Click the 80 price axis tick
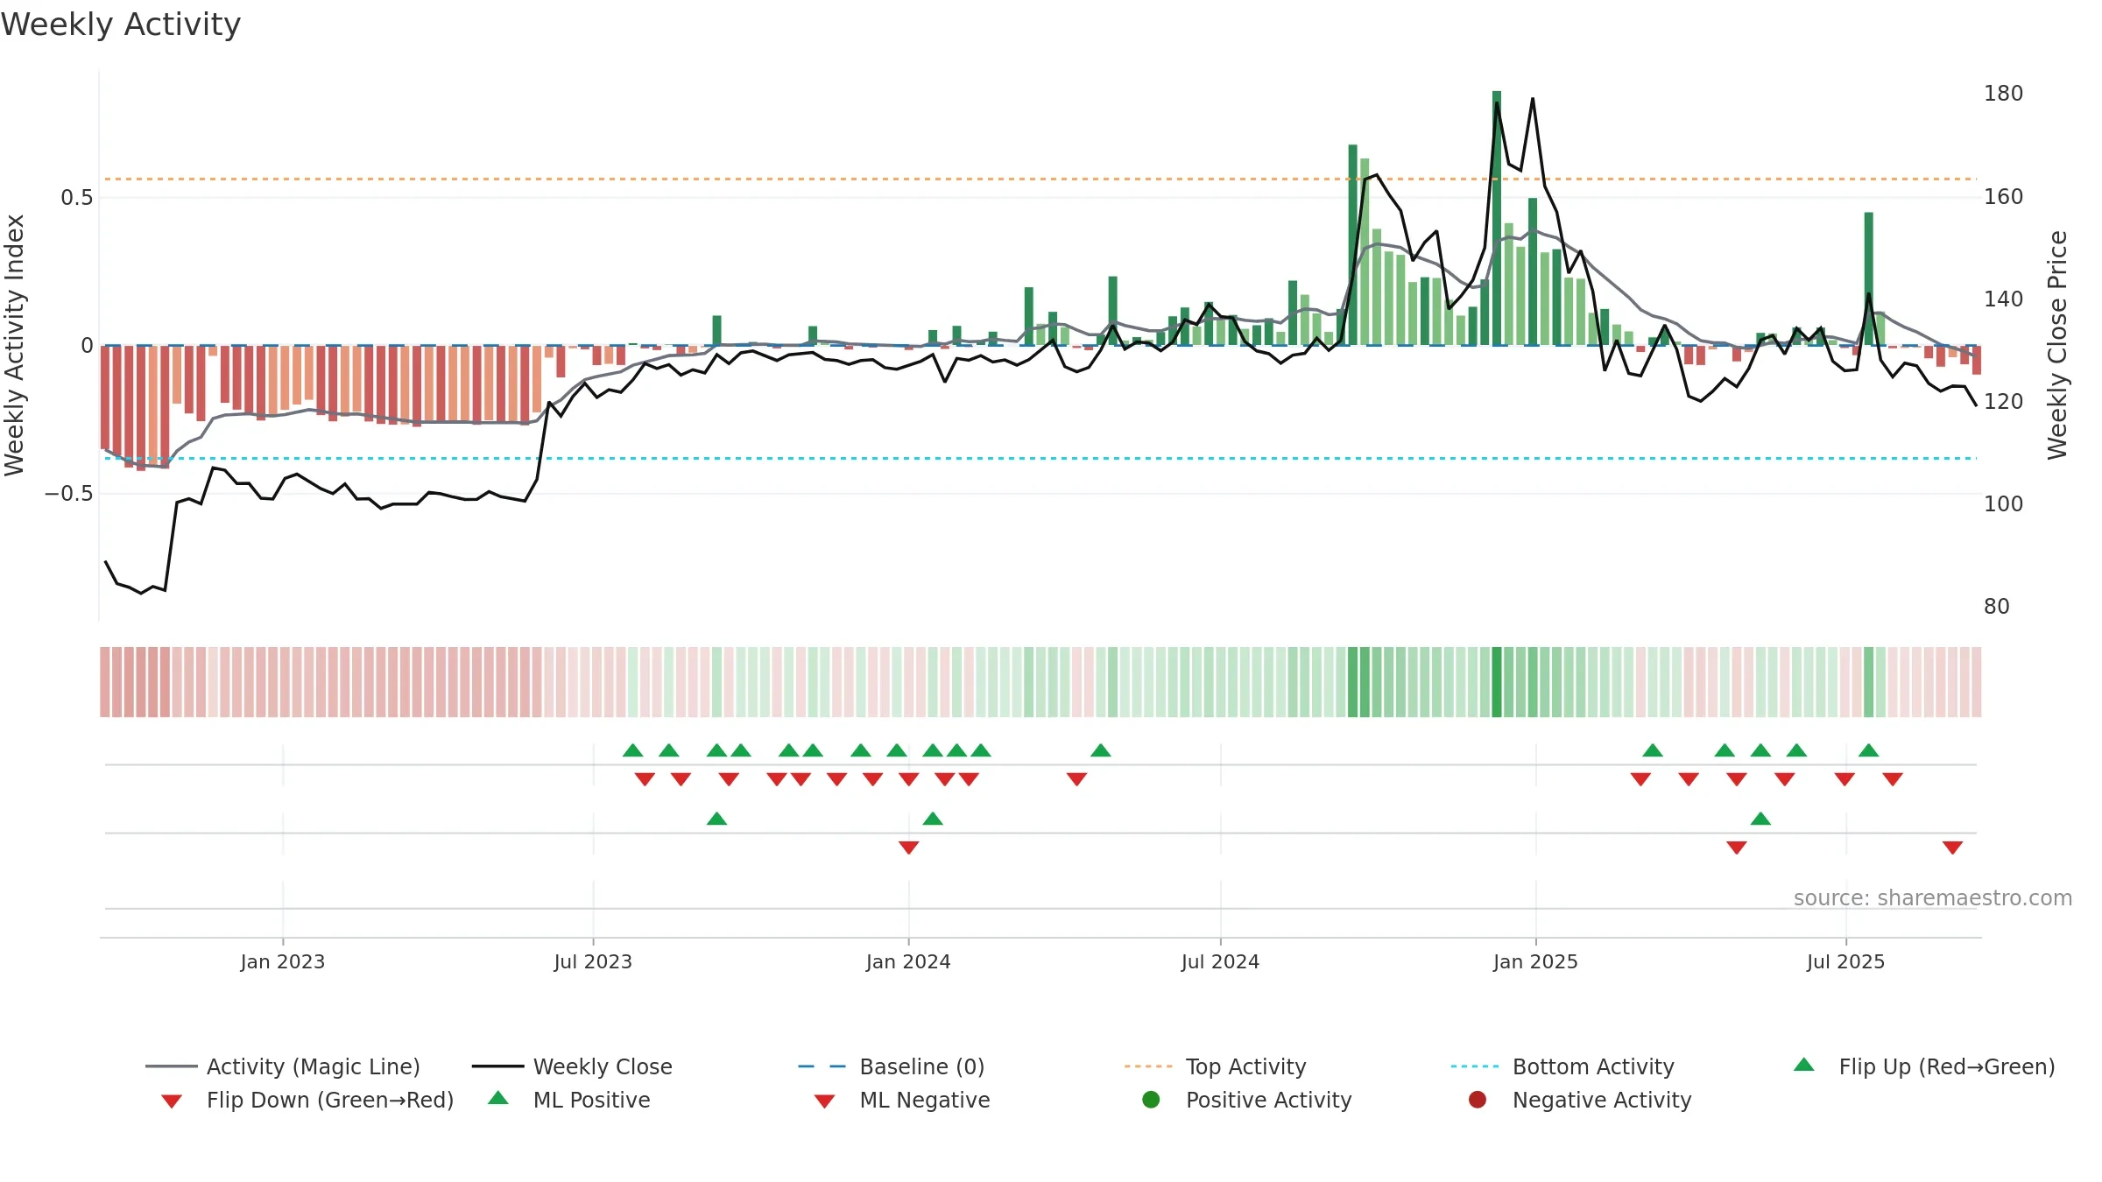The image size is (2102, 1182). [1996, 606]
